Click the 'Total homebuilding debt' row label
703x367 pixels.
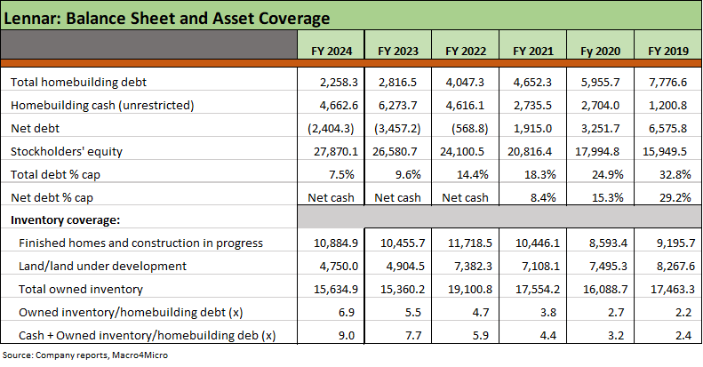point(78,82)
